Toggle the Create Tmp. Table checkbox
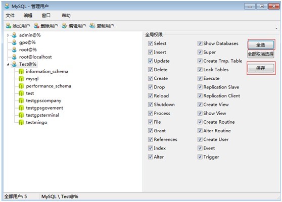 point(200,61)
